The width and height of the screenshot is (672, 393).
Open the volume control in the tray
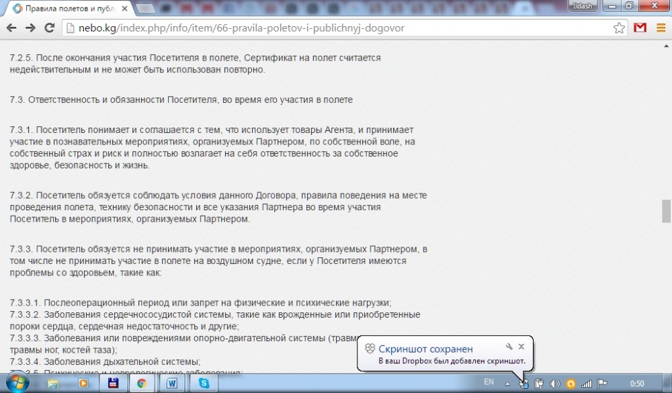click(554, 384)
